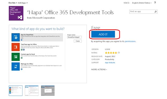Image resolution: width=167 pixels, height=99 pixels.
Task: Select the second screenshot thumbnail
Action: 32,91
